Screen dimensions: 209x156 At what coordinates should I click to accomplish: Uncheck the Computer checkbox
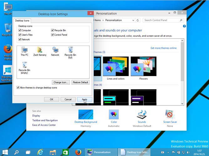click(x=20, y=30)
